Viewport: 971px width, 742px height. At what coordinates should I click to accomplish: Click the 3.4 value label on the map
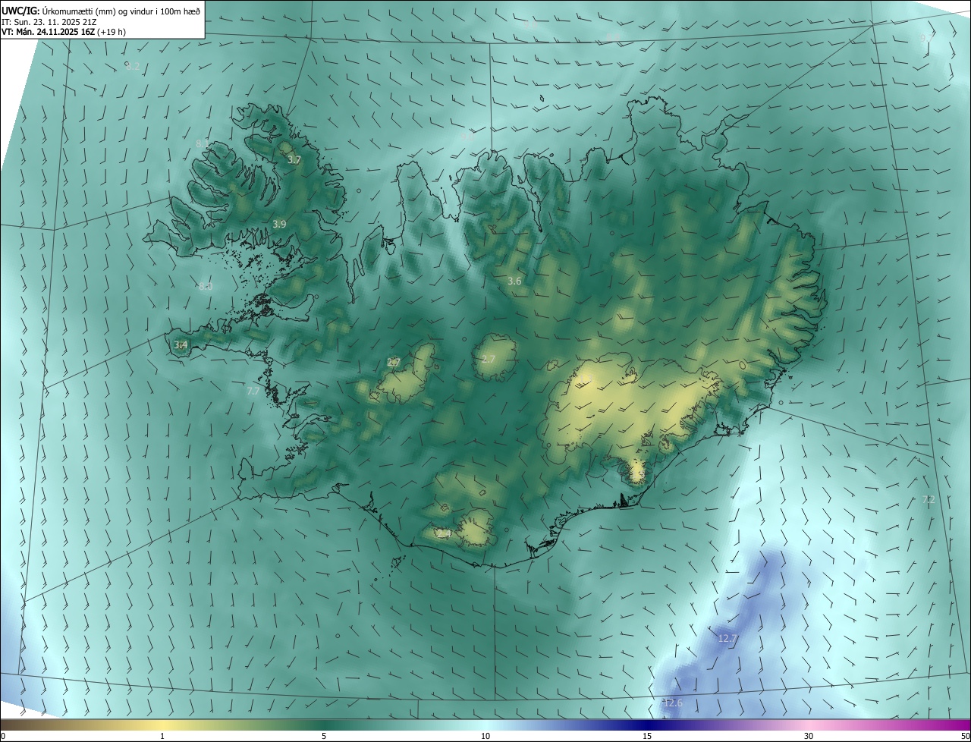tap(181, 345)
